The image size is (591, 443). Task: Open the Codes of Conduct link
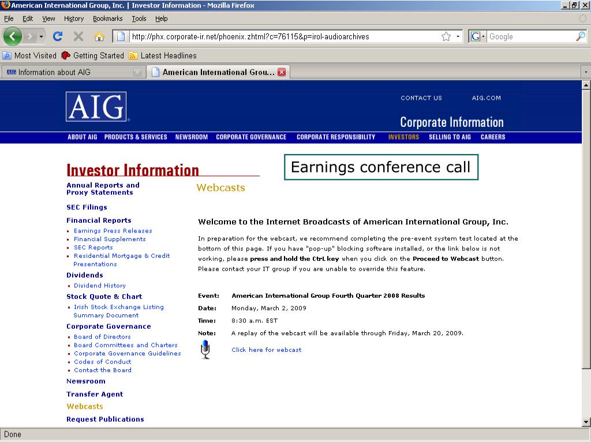[x=103, y=362]
